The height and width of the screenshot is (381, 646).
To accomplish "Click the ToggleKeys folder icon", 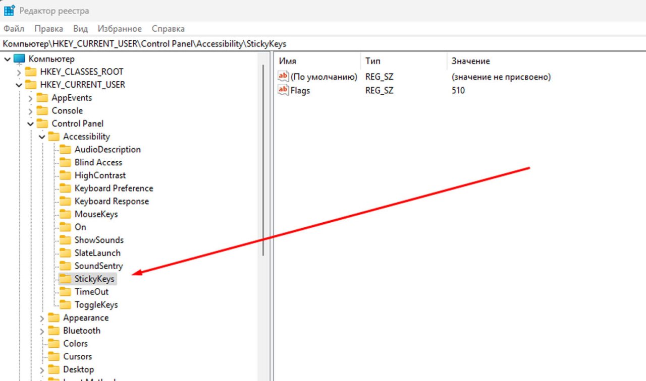I will (x=66, y=305).
